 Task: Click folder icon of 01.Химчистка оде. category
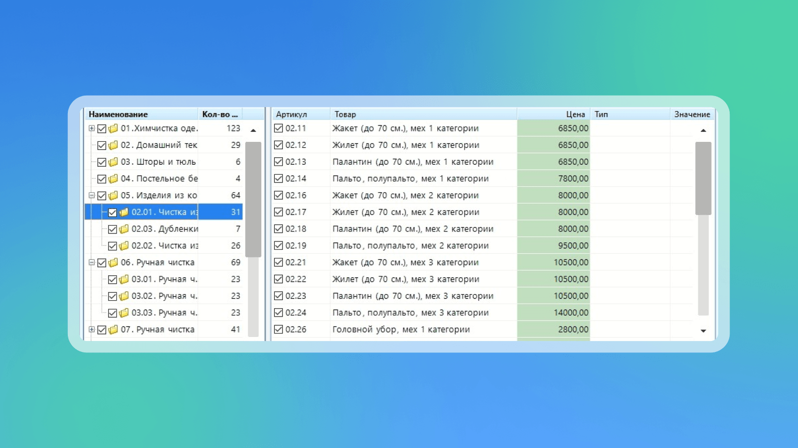(x=113, y=128)
